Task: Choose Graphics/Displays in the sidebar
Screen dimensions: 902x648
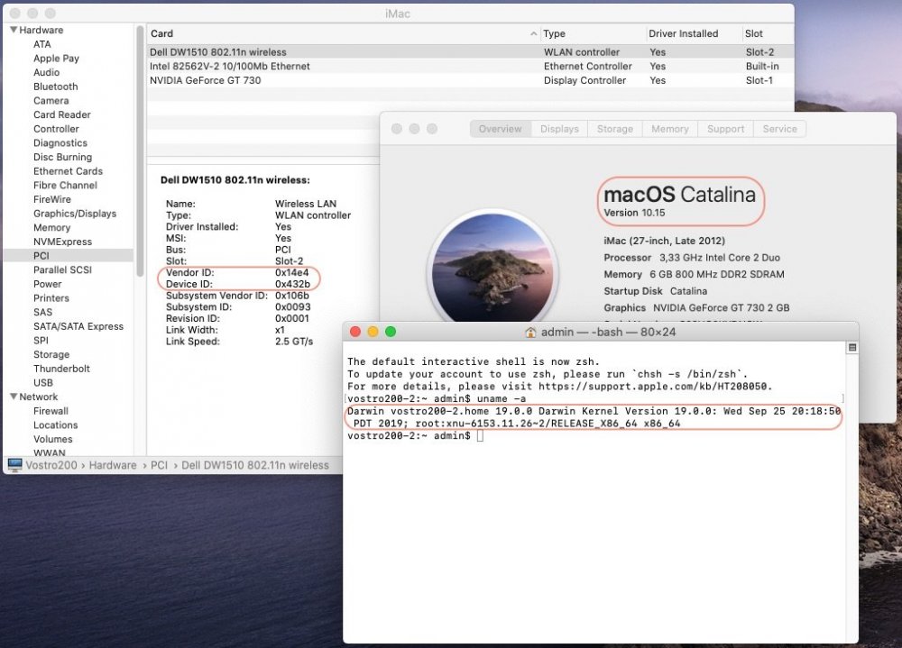Action: click(x=74, y=214)
